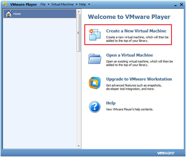Click the Open a Virtual Machine link
Viewport: 186px width, 157px height.
pos(129,55)
